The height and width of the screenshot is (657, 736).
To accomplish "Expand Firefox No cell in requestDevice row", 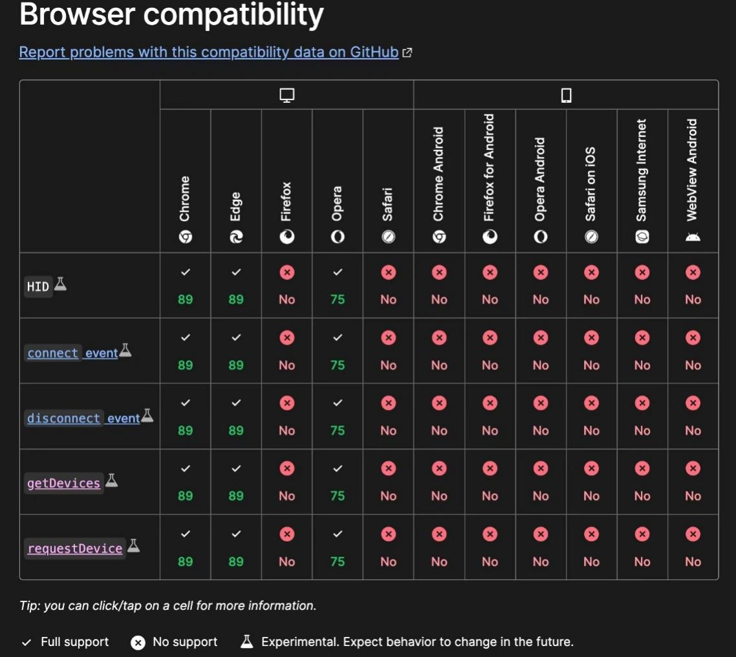I will [287, 548].
